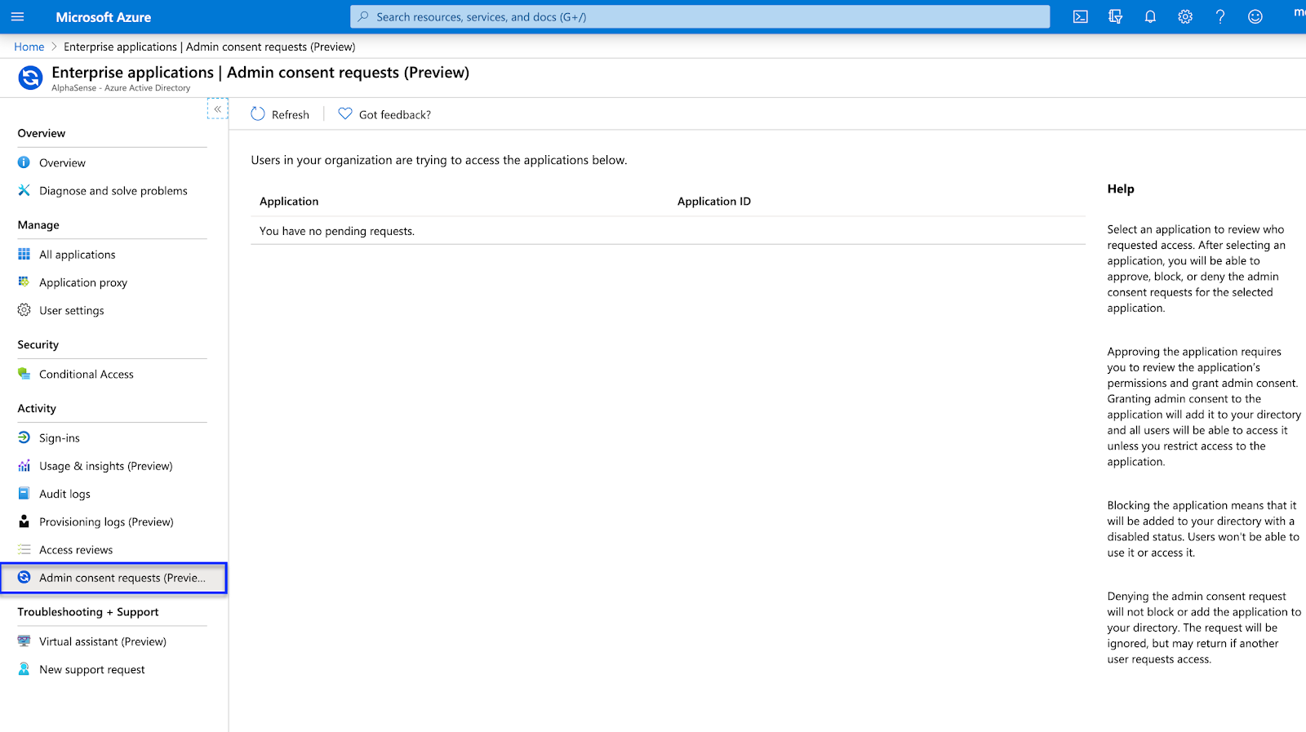Click the 'You have no pending requests.' row
Viewport: 1306px width, 732px height.
(x=668, y=231)
